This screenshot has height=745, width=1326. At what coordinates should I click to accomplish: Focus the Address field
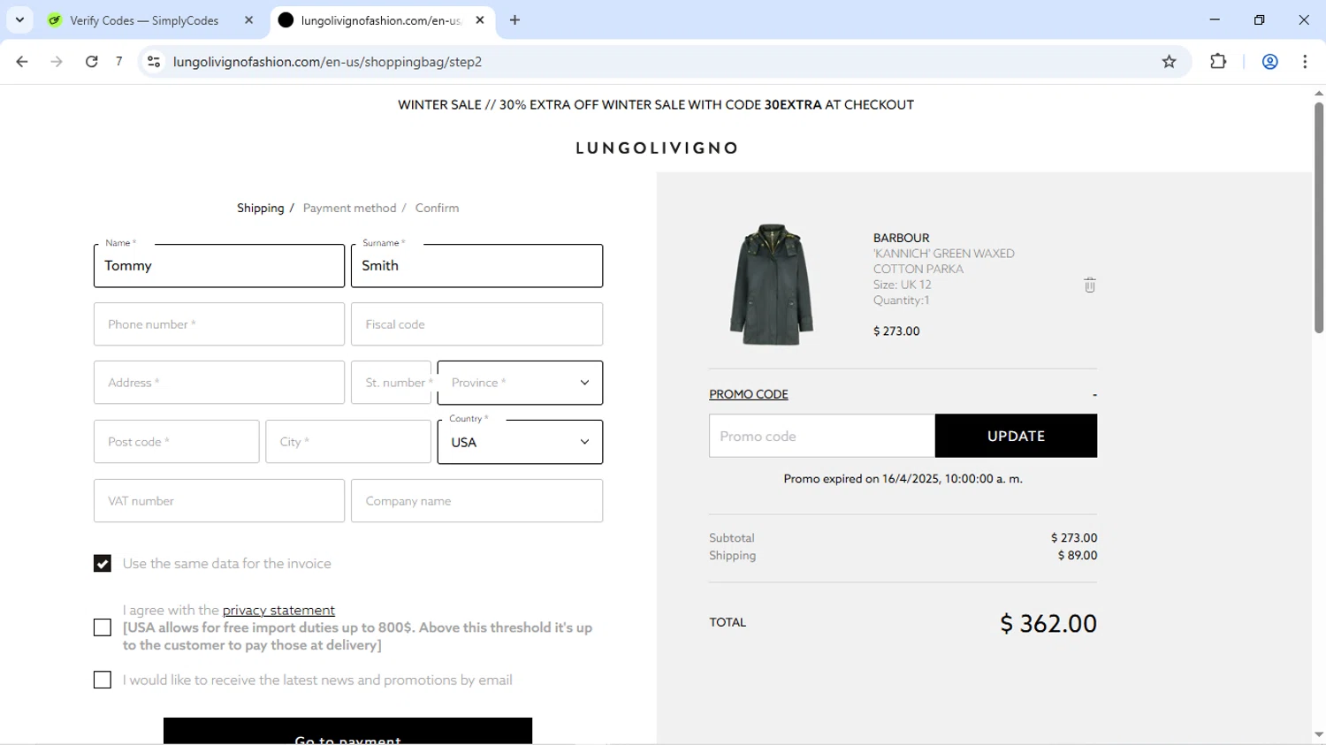point(219,383)
